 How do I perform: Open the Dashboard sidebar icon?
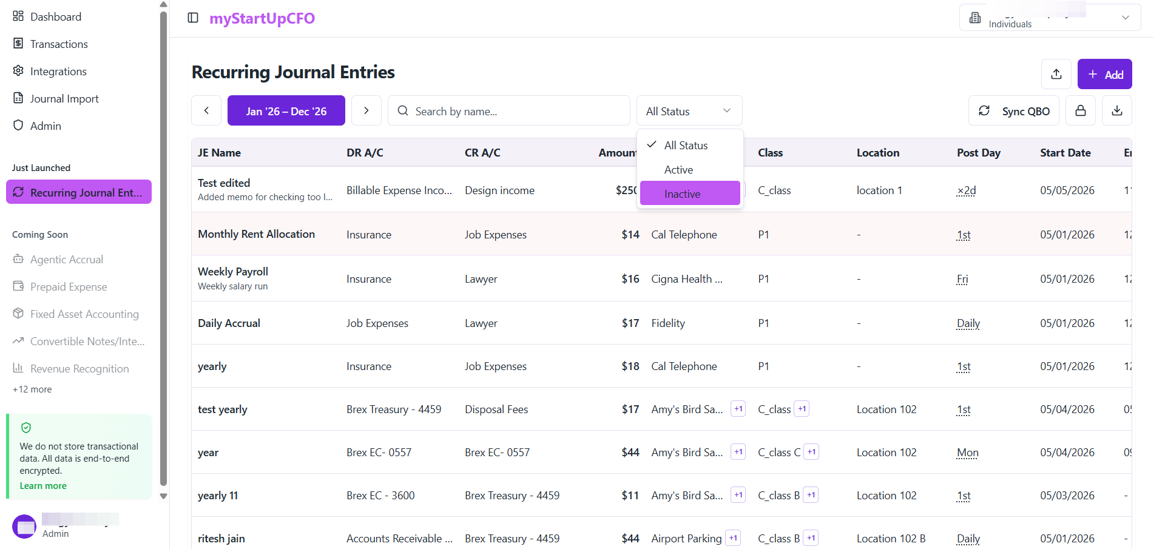tap(18, 16)
